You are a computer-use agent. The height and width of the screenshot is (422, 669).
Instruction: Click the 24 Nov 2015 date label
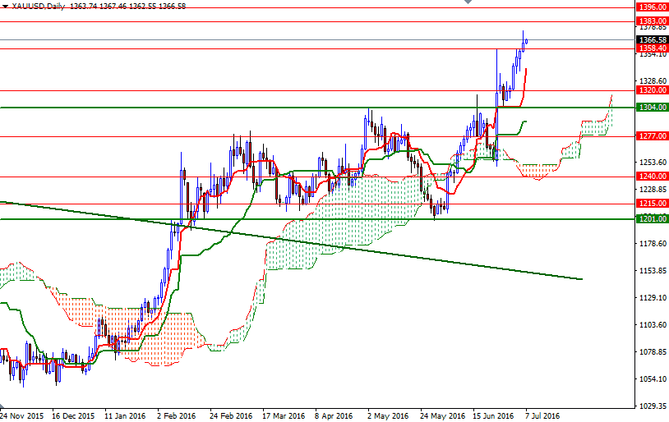point(23,415)
